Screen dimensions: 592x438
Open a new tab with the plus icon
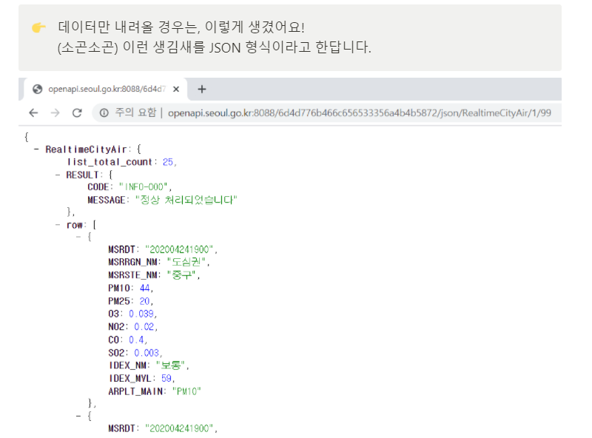click(201, 89)
